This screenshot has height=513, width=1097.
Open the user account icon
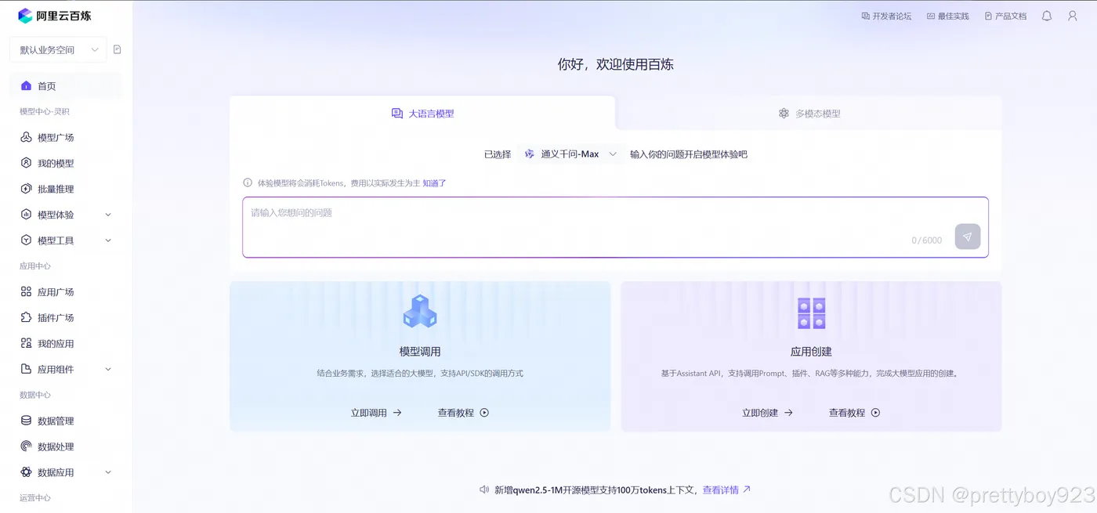(1073, 16)
